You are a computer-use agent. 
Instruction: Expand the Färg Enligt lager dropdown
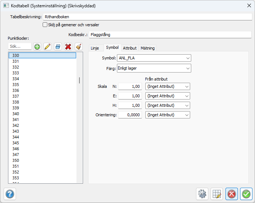coord(153,68)
